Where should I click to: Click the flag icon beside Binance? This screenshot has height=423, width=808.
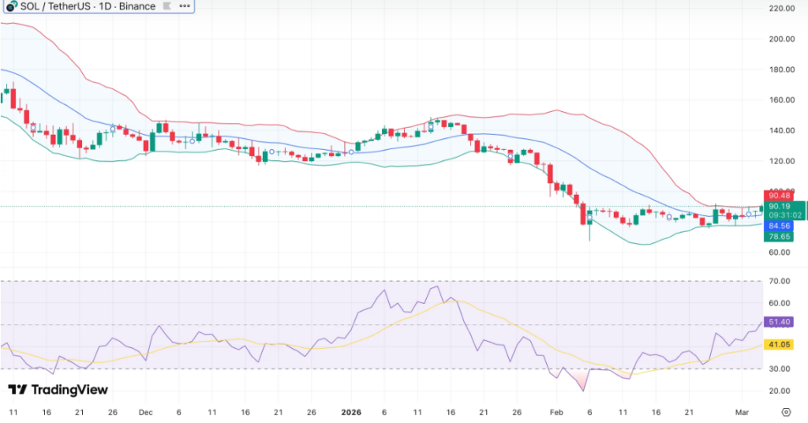click(166, 6)
